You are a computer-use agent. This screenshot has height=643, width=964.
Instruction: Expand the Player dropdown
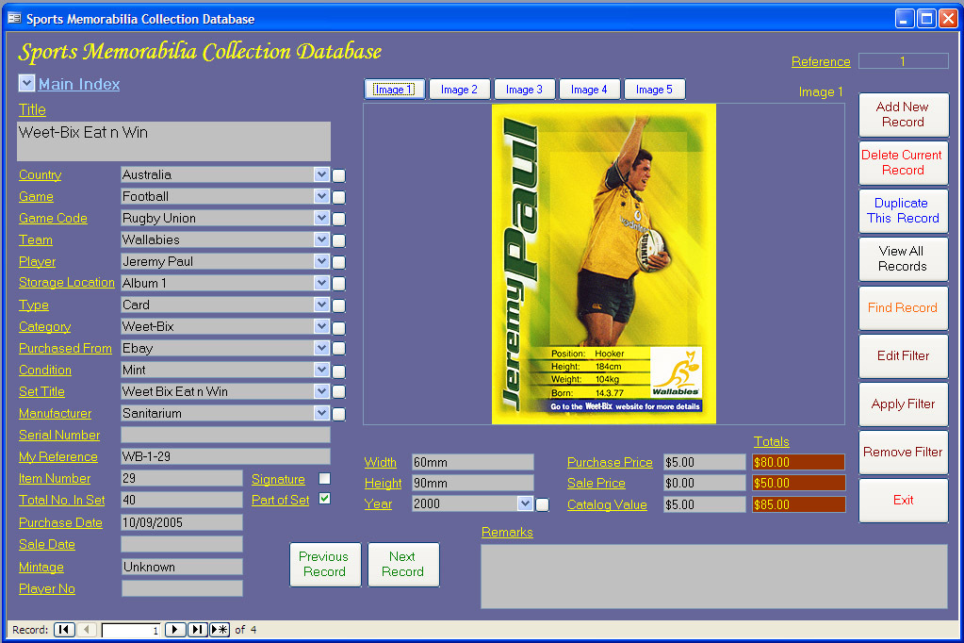(x=321, y=261)
